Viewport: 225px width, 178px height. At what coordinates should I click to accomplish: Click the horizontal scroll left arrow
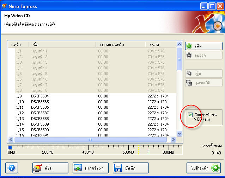(11, 139)
